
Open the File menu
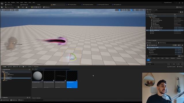click(x=5, y=3)
